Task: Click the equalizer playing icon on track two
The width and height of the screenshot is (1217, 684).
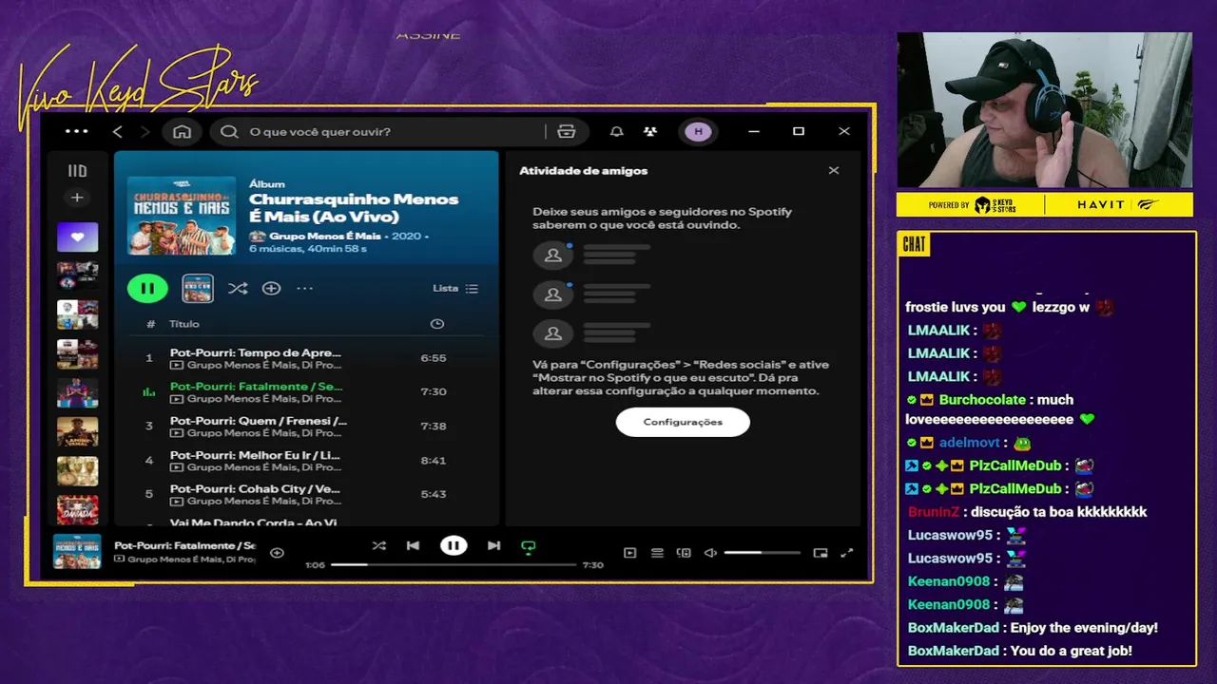Action: pyautogui.click(x=148, y=391)
